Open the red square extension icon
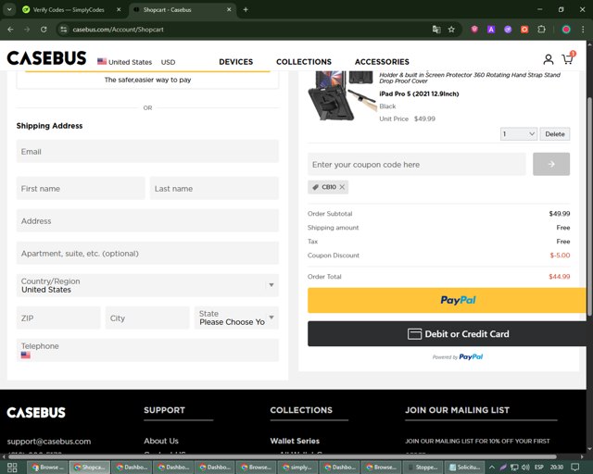 [x=524, y=30]
